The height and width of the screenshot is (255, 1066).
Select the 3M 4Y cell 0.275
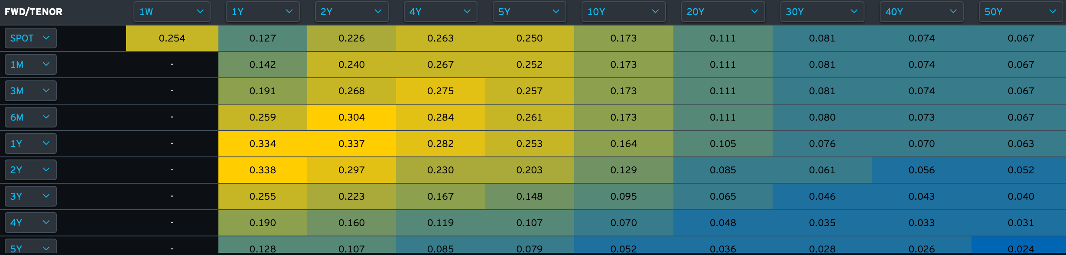point(441,91)
